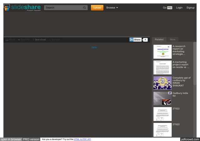Click the search magnifier icon
The image size is (200, 141).
85,8
